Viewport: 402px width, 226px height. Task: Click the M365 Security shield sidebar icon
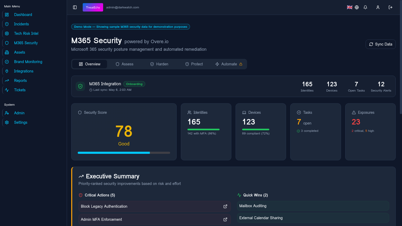7,43
